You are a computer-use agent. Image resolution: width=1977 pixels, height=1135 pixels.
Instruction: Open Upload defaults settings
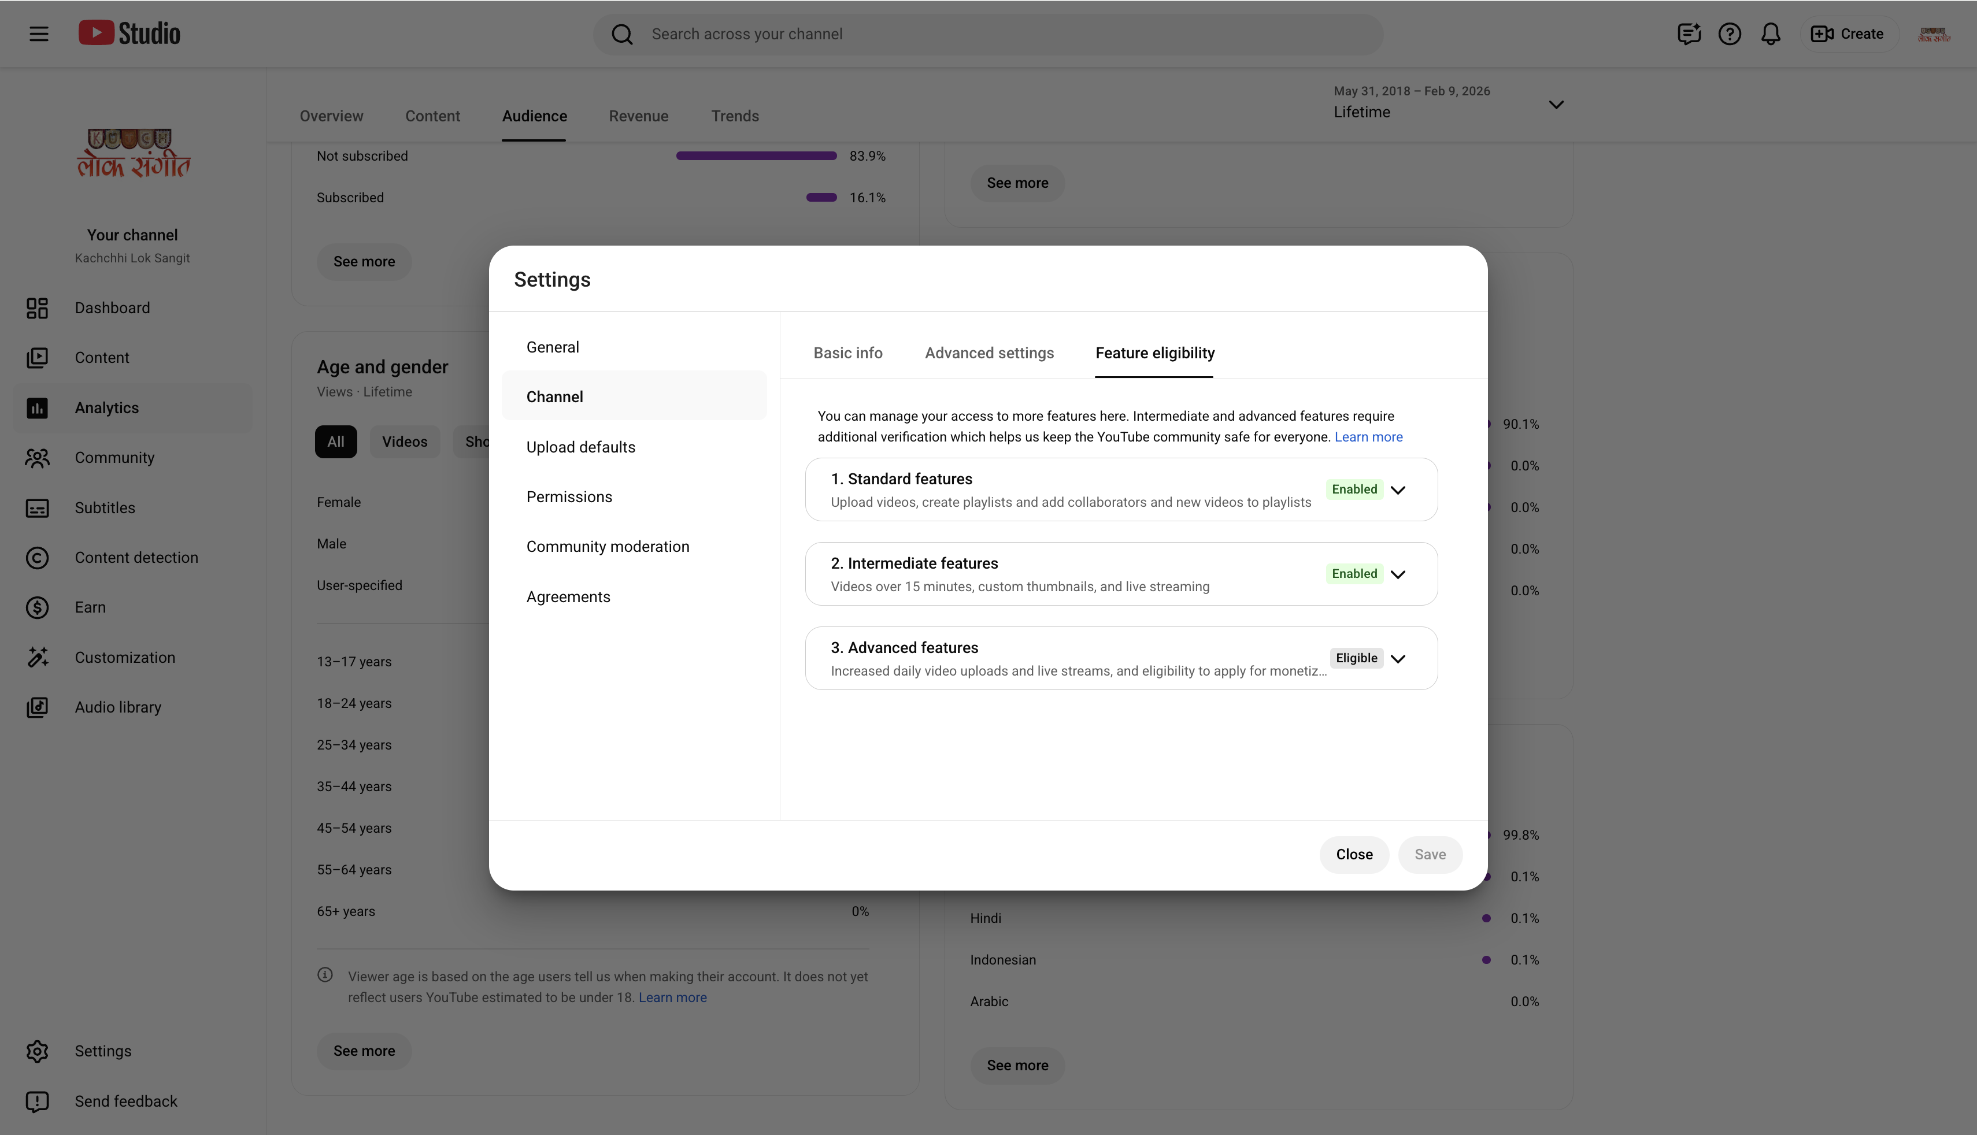(635, 447)
